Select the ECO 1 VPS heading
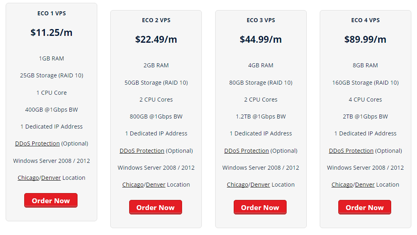The height and width of the screenshot is (235, 417). point(52,13)
